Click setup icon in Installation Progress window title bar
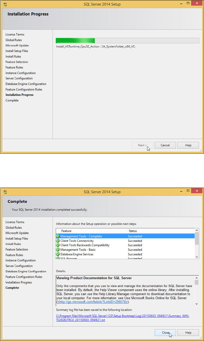Screen dimensions: 204x341 (5, 4)
